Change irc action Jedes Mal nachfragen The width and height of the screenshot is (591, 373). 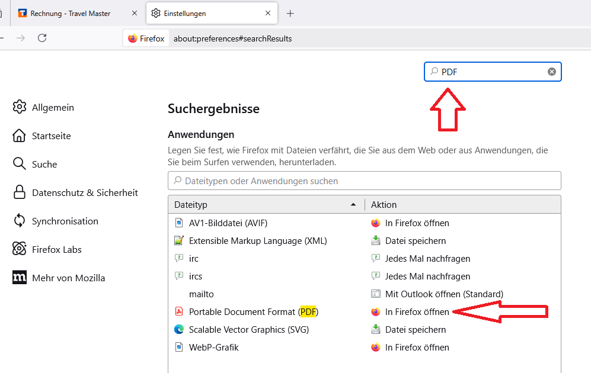coord(463,258)
